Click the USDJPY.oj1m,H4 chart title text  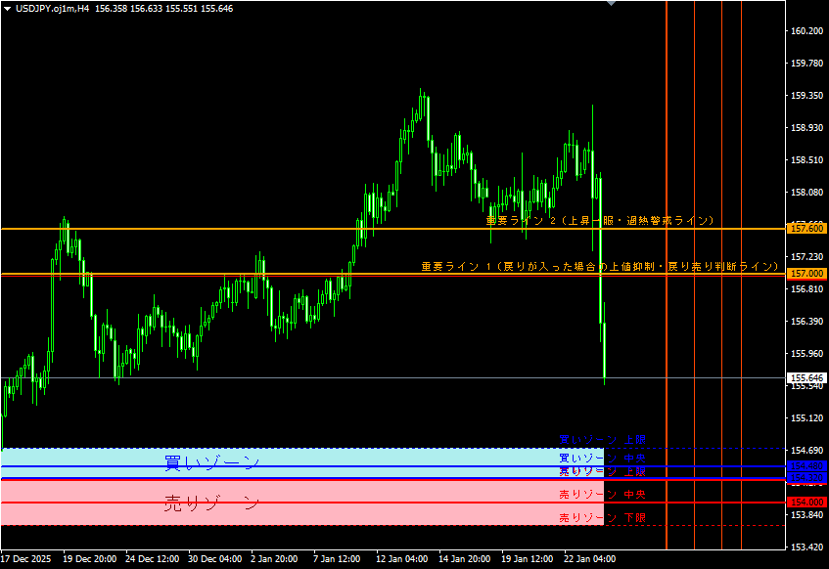(x=53, y=8)
